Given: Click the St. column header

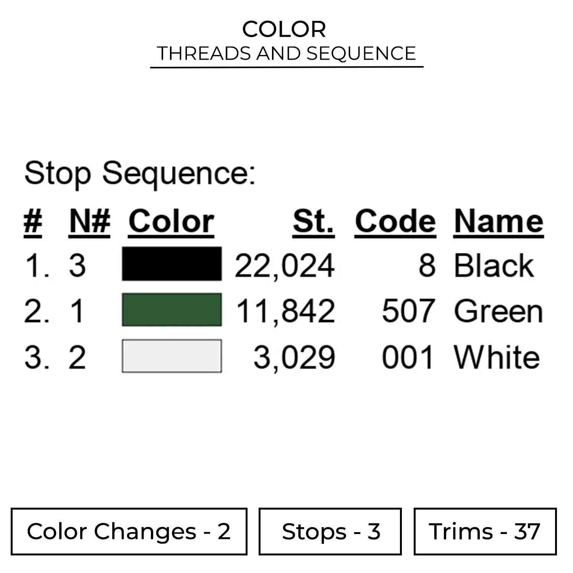Looking at the screenshot, I should pos(313,222).
